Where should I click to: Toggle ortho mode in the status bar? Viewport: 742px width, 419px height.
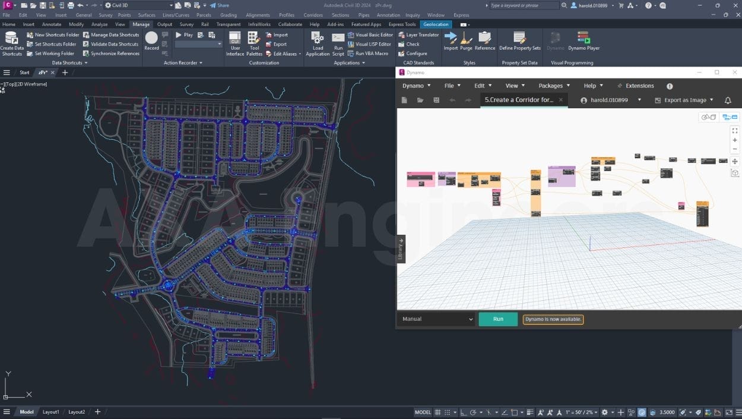pos(463,412)
